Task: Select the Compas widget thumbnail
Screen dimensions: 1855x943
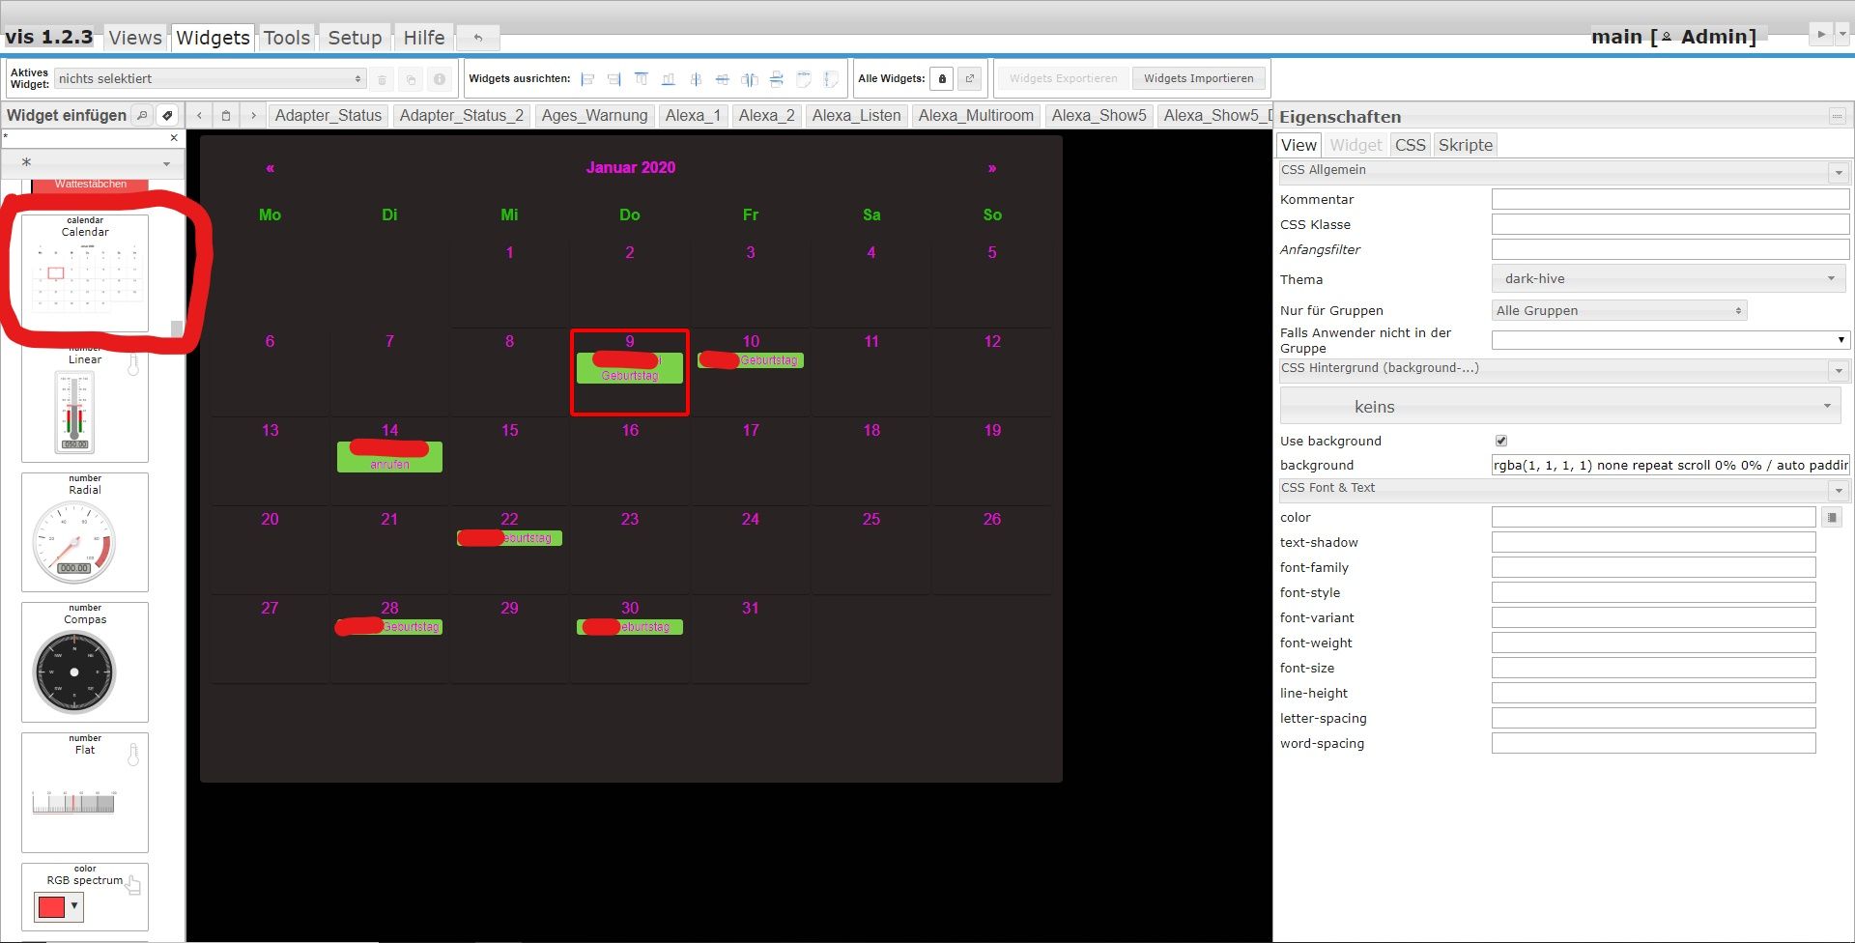Action: click(85, 662)
